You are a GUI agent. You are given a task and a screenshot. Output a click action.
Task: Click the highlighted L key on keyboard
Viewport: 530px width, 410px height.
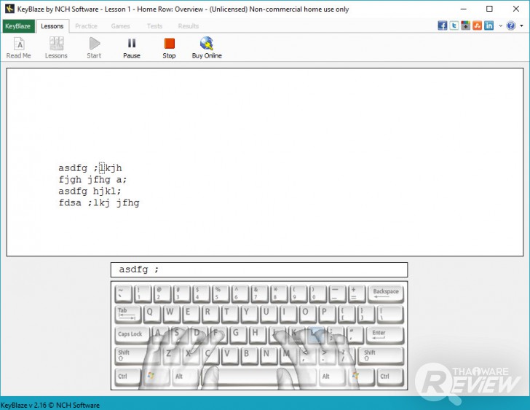coord(315,334)
